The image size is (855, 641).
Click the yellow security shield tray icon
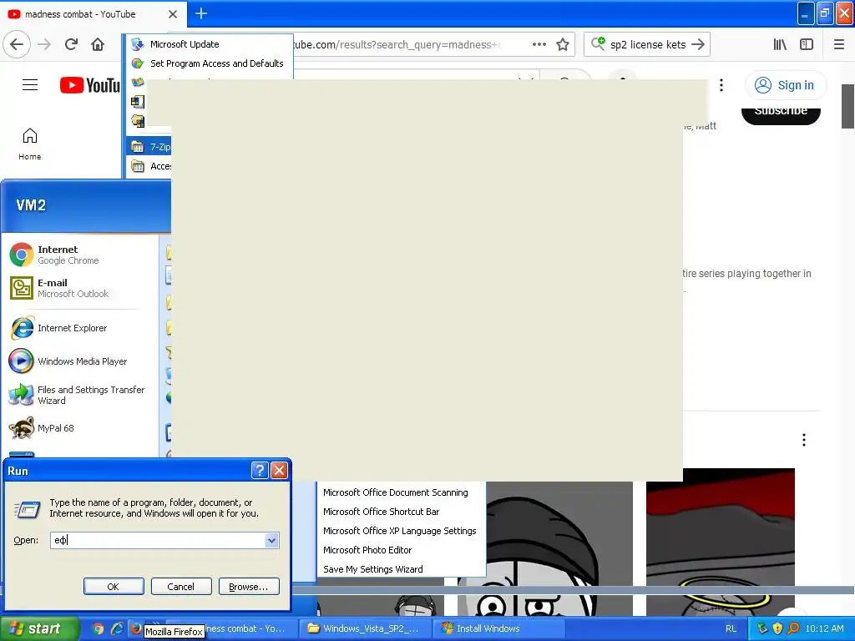click(777, 628)
